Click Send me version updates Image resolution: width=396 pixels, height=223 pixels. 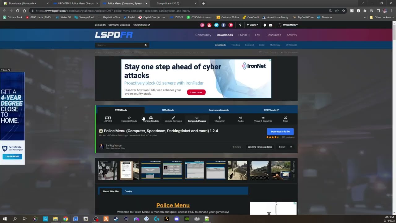click(260, 147)
